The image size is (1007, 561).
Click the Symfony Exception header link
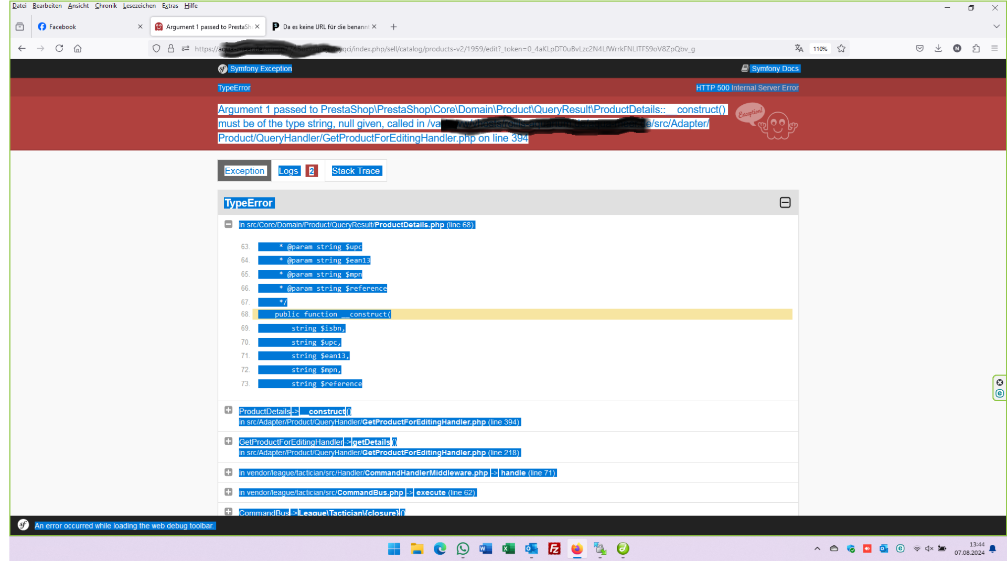(x=255, y=69)
